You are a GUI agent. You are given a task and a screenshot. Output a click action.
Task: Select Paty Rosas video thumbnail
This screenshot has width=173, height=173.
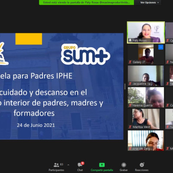146,32
